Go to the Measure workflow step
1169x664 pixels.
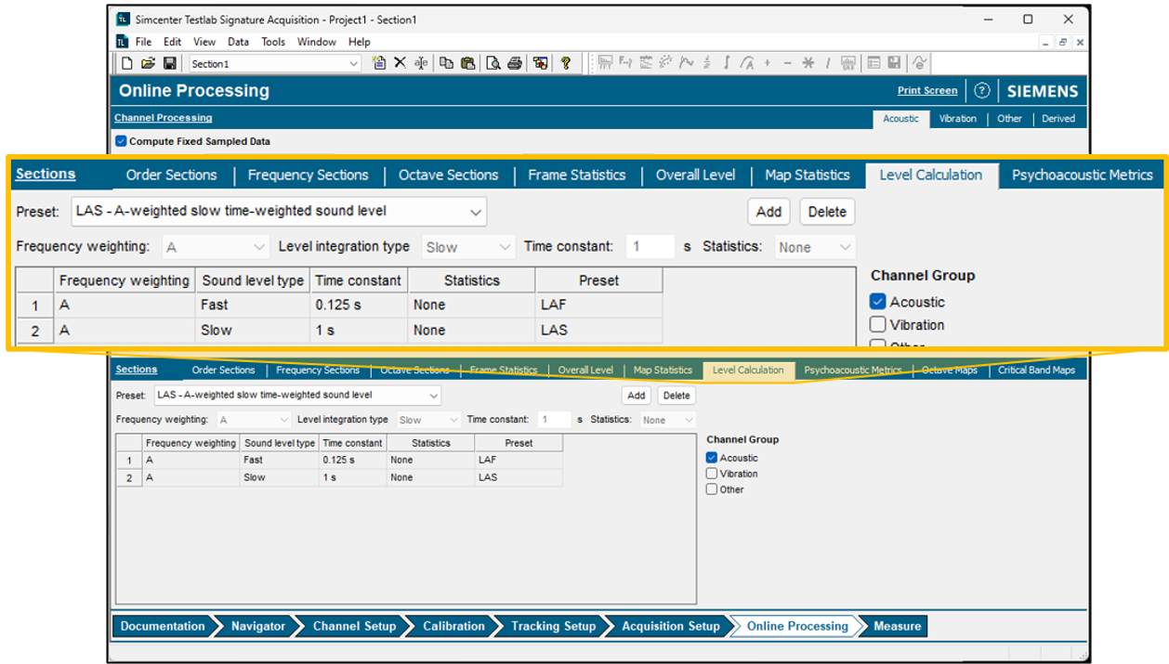(897, 626)
